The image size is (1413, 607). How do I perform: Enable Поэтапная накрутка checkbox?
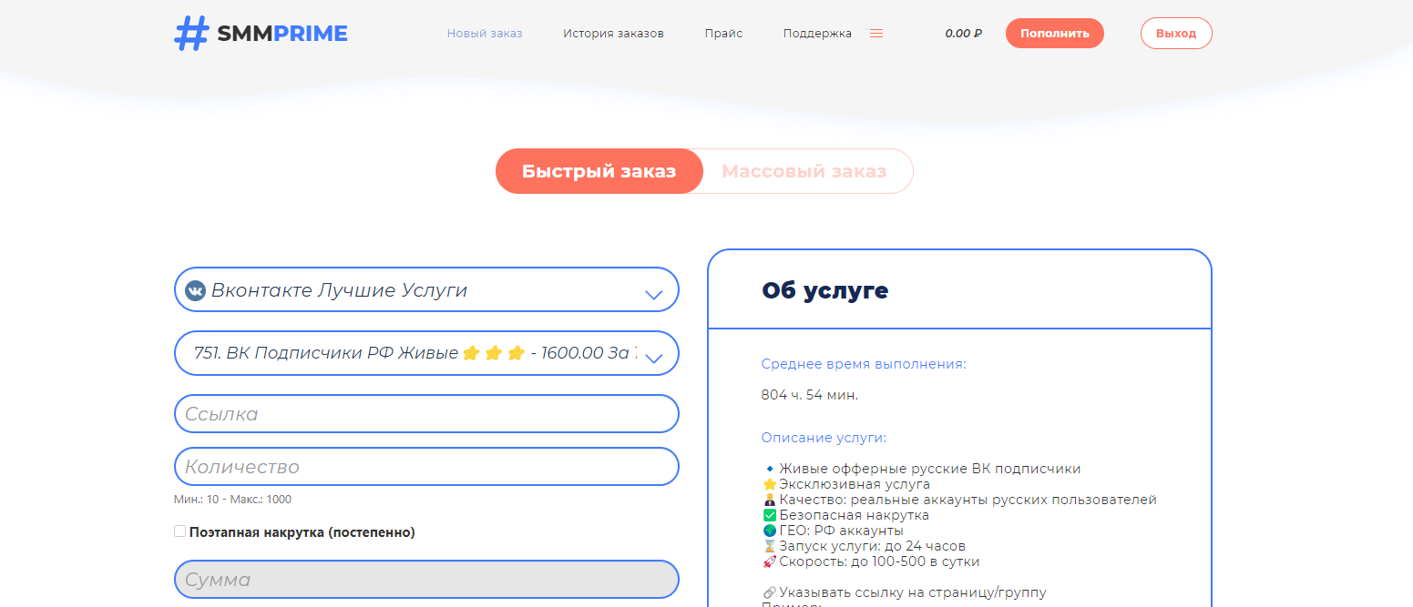point(180,531)
